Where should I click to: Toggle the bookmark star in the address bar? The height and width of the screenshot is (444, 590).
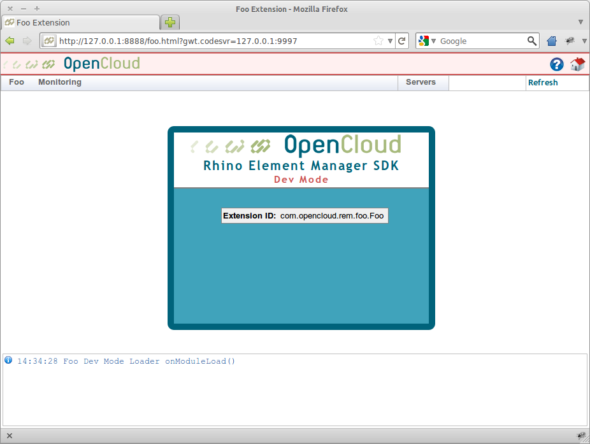tap(377, 40)
